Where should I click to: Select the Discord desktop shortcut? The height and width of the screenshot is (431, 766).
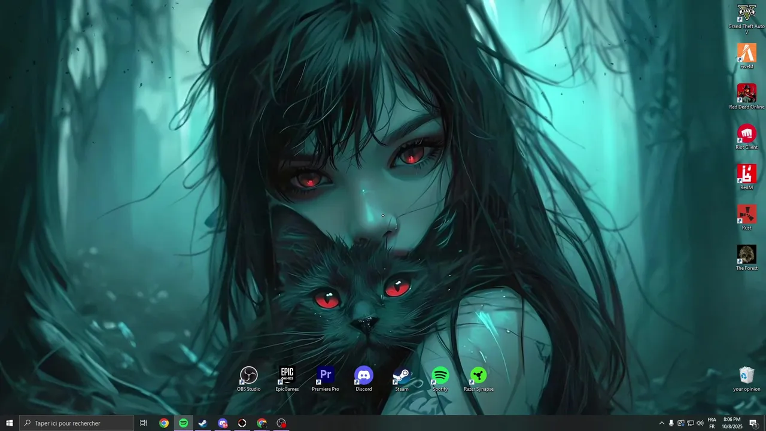pyautogui.click(x=364, y=379)
